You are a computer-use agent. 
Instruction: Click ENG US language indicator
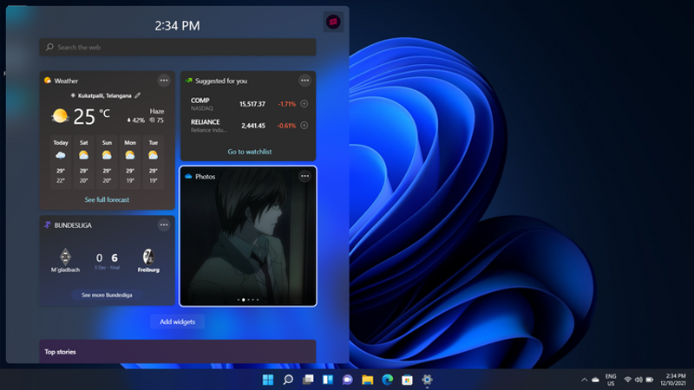[611, 380]
